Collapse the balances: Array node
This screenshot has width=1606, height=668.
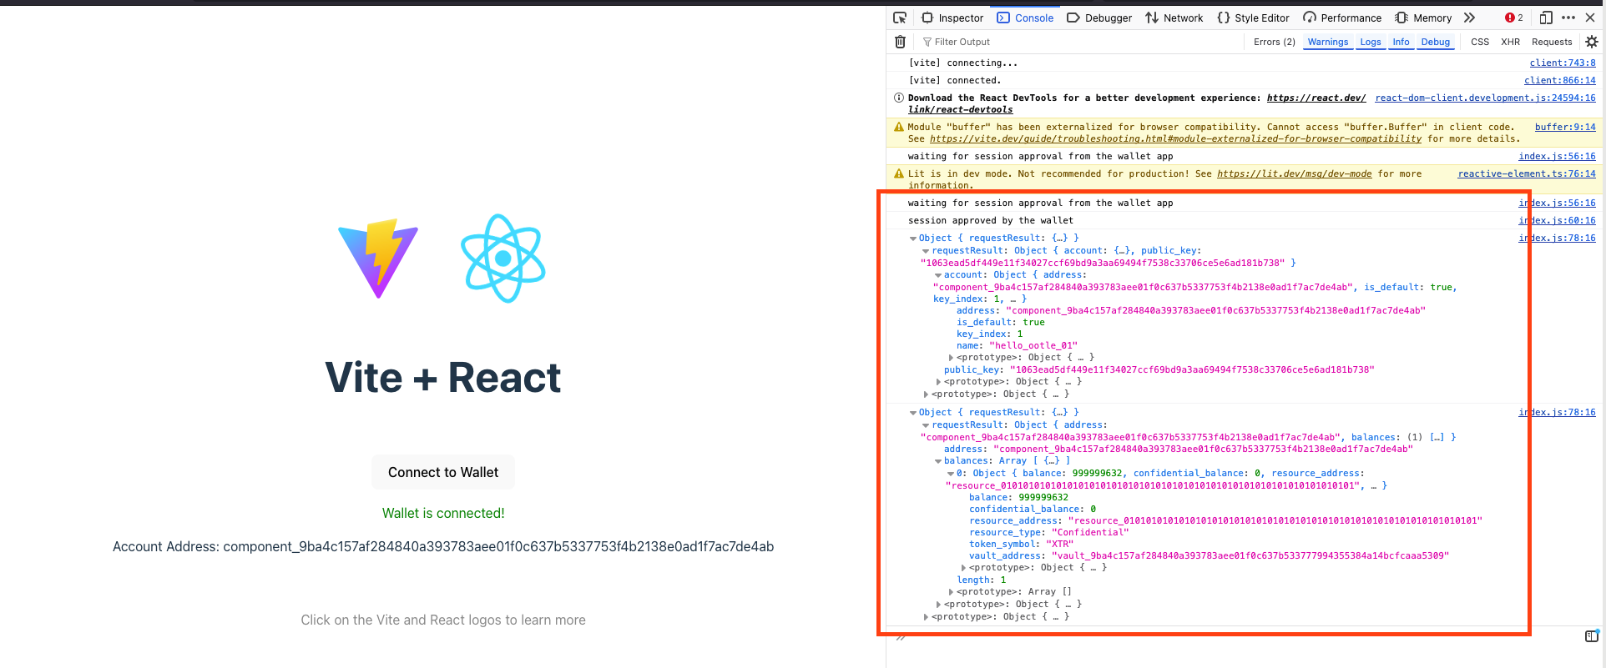point(938,461)
